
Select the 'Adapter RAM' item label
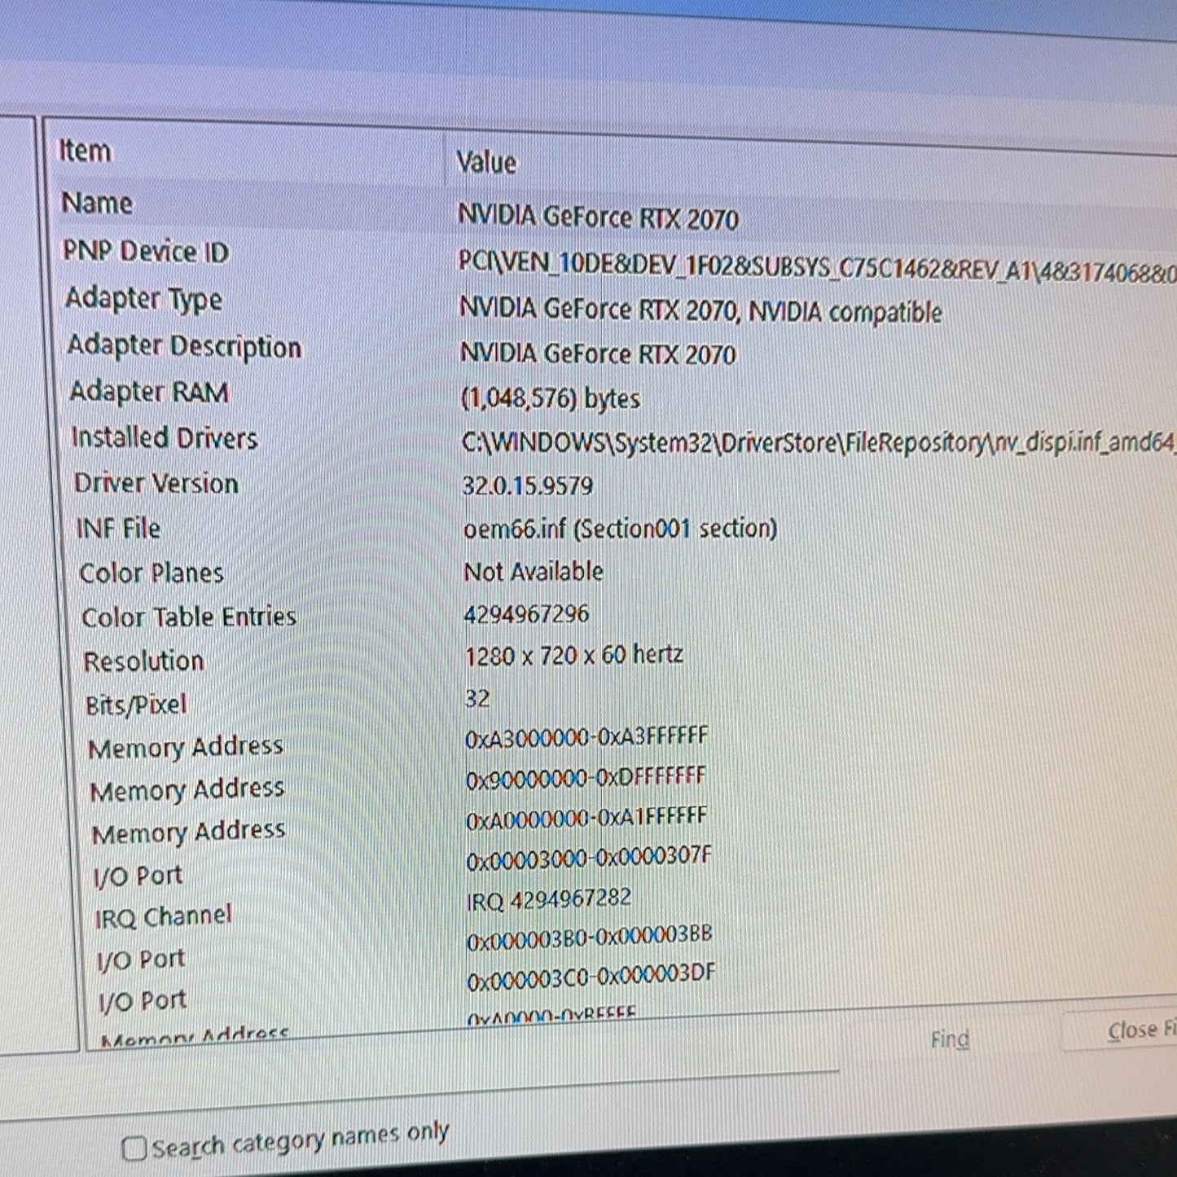point(149,392)
